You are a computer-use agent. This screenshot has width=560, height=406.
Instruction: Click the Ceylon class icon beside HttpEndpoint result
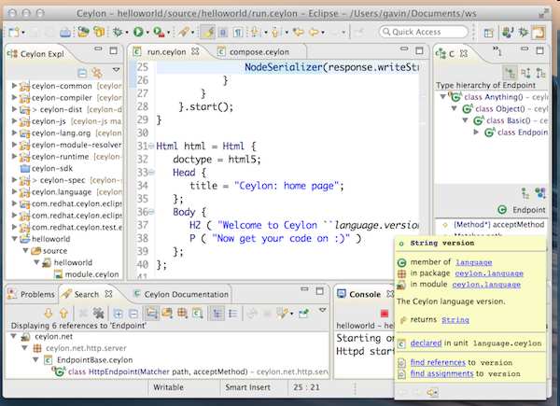(61, 371)
